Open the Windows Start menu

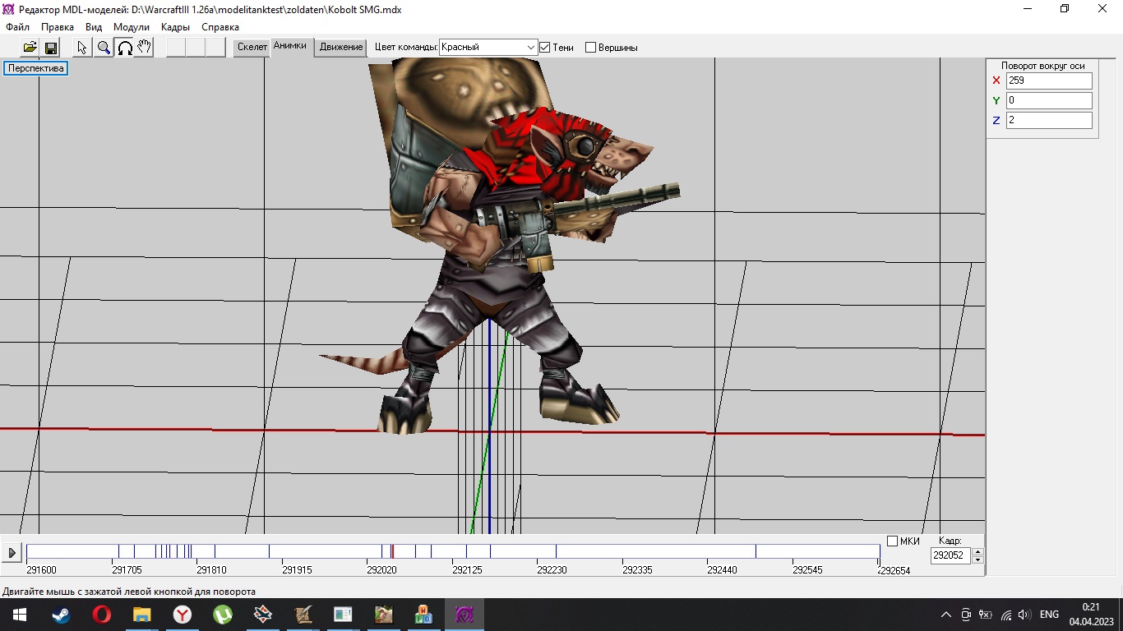(x=20, y=615)
